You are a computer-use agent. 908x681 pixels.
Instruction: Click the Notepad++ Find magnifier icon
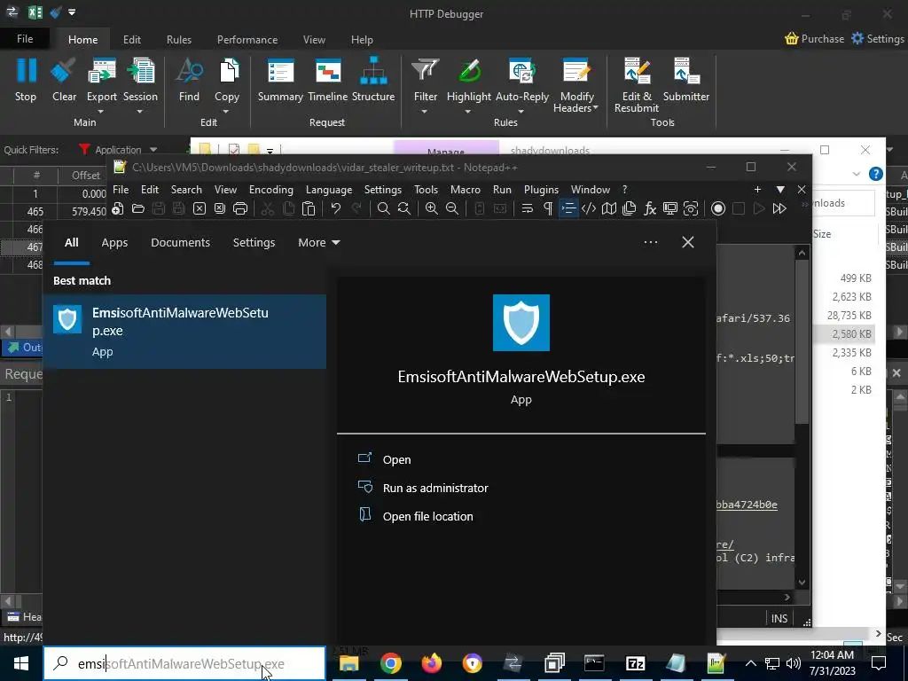click(x=383, y=208)
